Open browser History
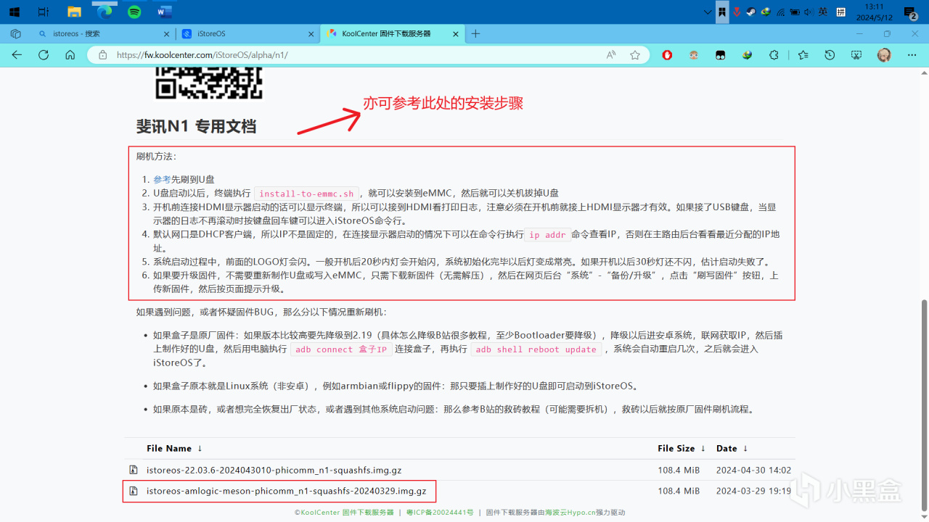 [x=830, y=55]
